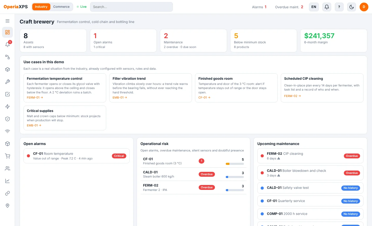Open the checklist tasks icon in sidebar
Screen dimensions: 372x226
(7, 94)
